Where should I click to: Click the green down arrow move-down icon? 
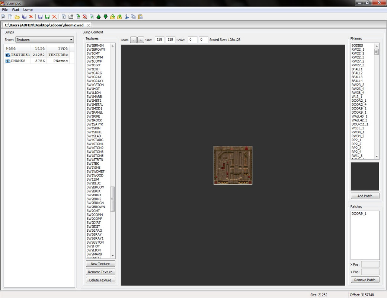pyautogui.click(x=106, y=17)
